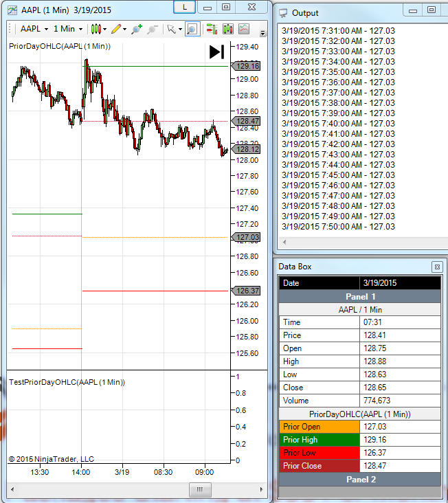Open the Data Series candlestick icon
This screenshot has width=448, height=503.
point(228,29)
